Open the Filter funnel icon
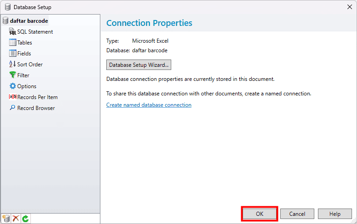Screen dimensions: 357x224 click(13, 75)
